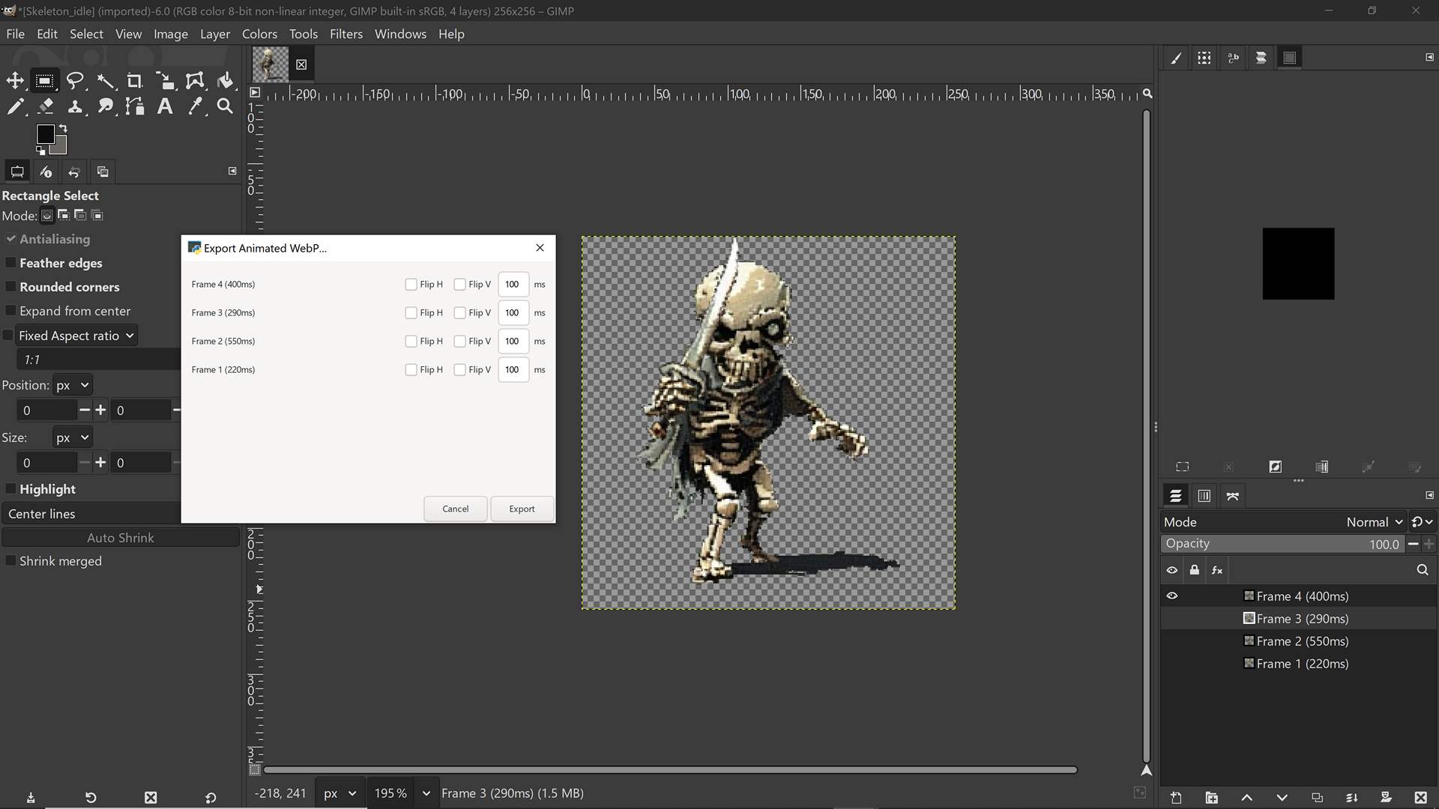The image size is (1439, 809).
Task: Open the layer mode group switcher
Action: 1422,522
